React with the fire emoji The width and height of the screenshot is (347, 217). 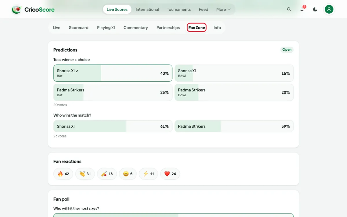point(63,174)
